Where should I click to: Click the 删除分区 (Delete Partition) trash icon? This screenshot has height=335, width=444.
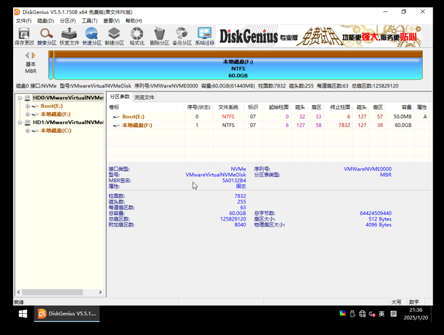159,36
